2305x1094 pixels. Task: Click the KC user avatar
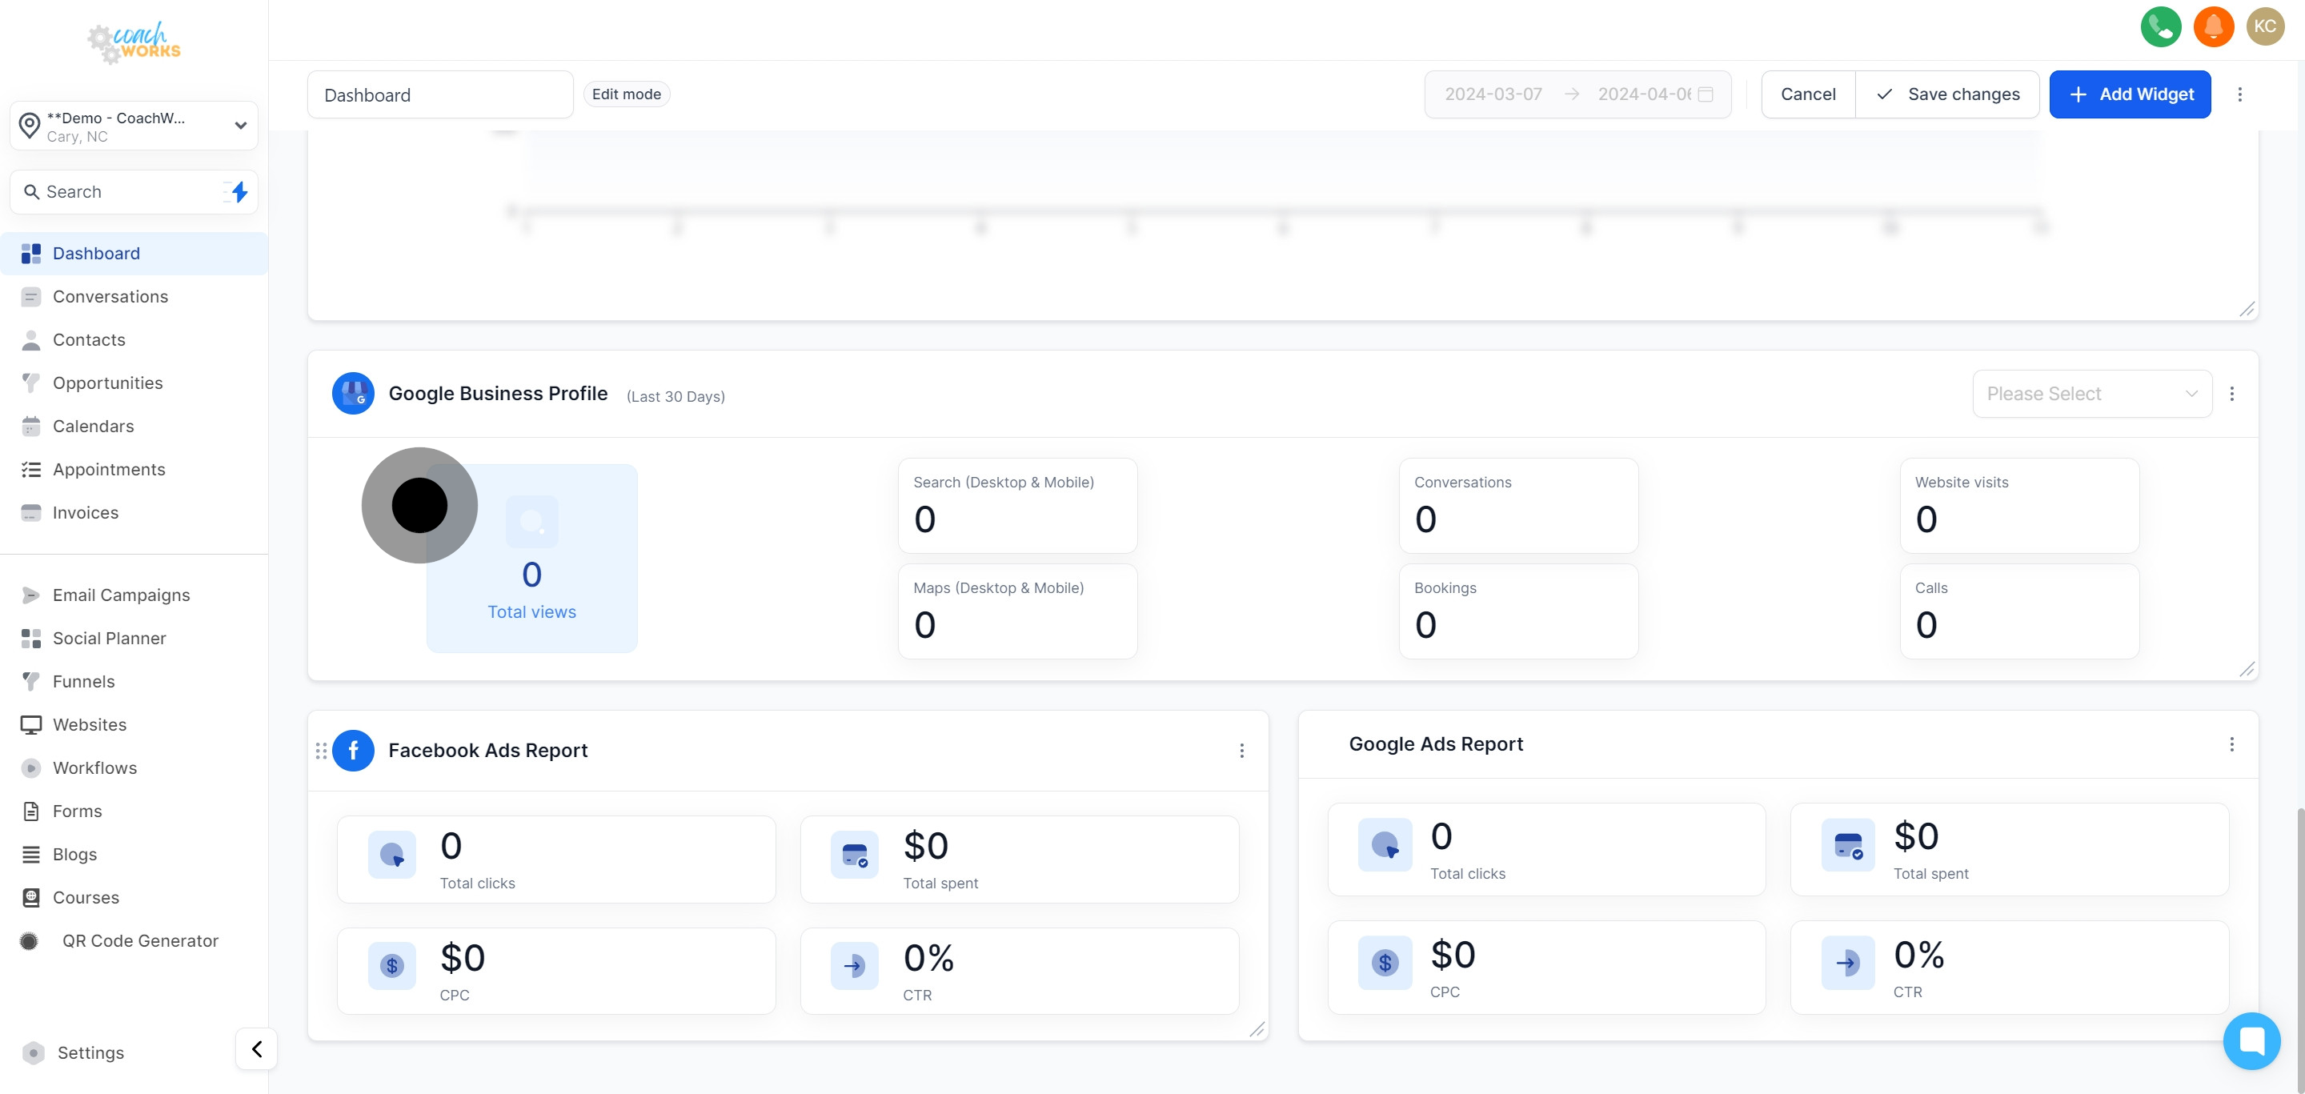[2265, 26]
